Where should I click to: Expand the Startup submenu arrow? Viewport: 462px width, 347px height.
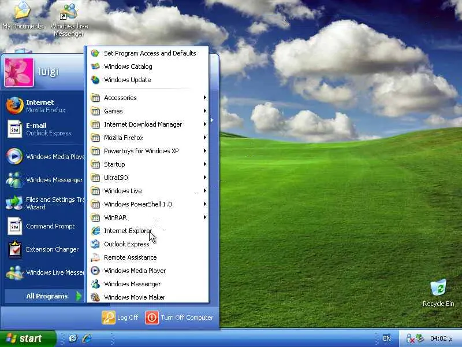[204, 164]
